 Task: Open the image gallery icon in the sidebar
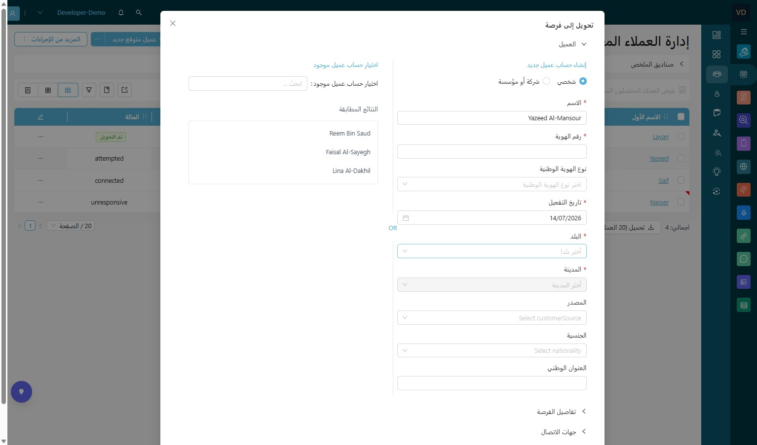[x=744, y=282]
